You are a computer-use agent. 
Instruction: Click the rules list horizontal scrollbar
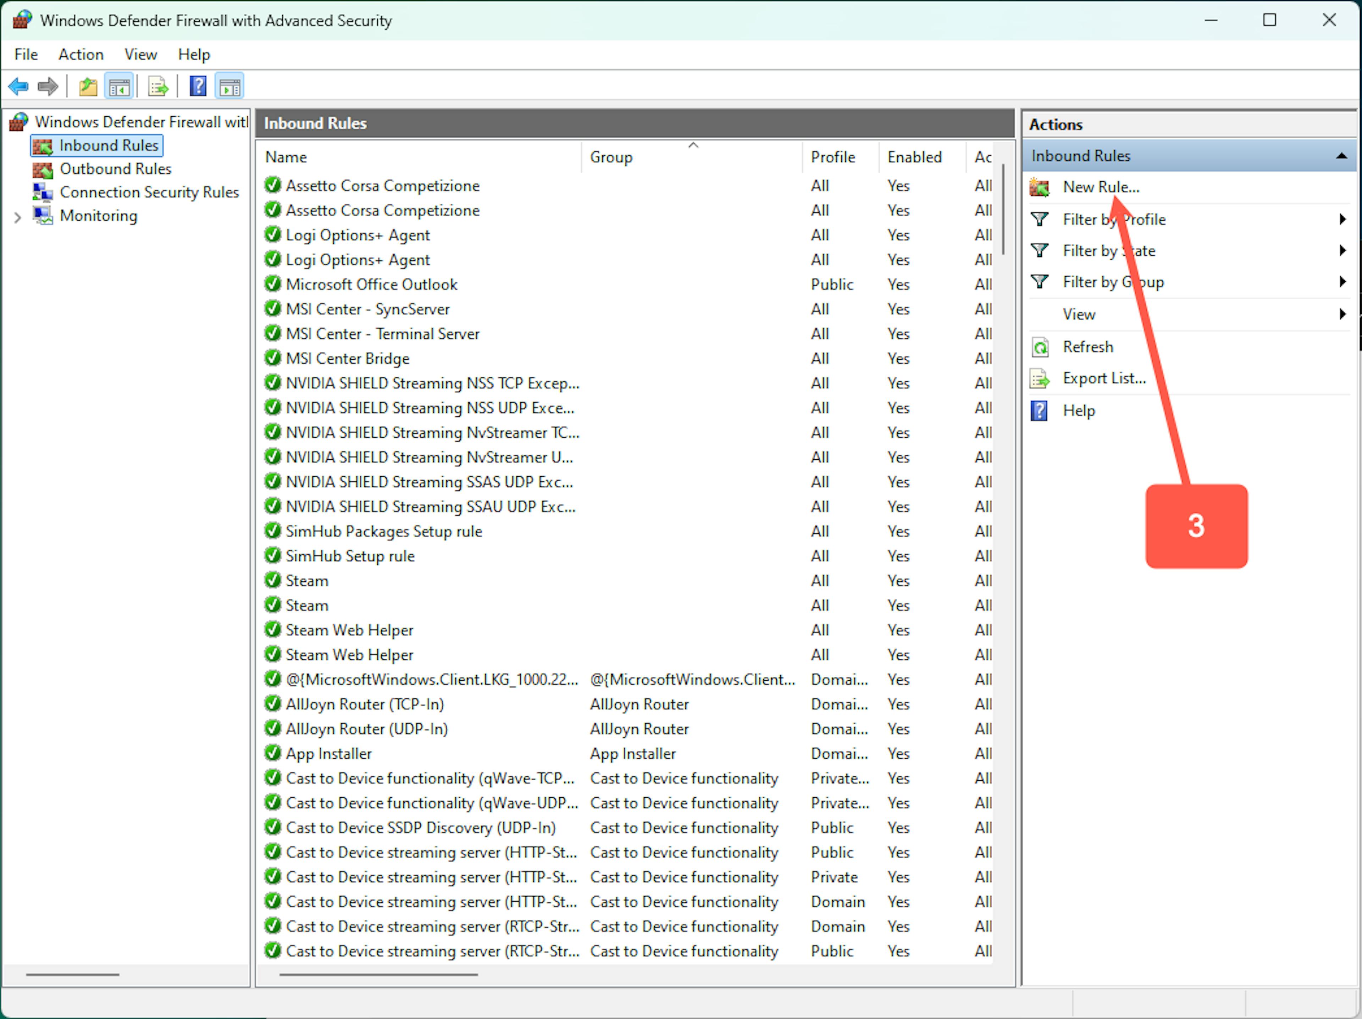[x=378, y=975]
